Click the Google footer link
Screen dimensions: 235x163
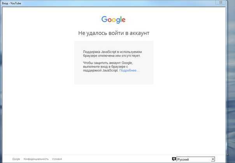16,159
